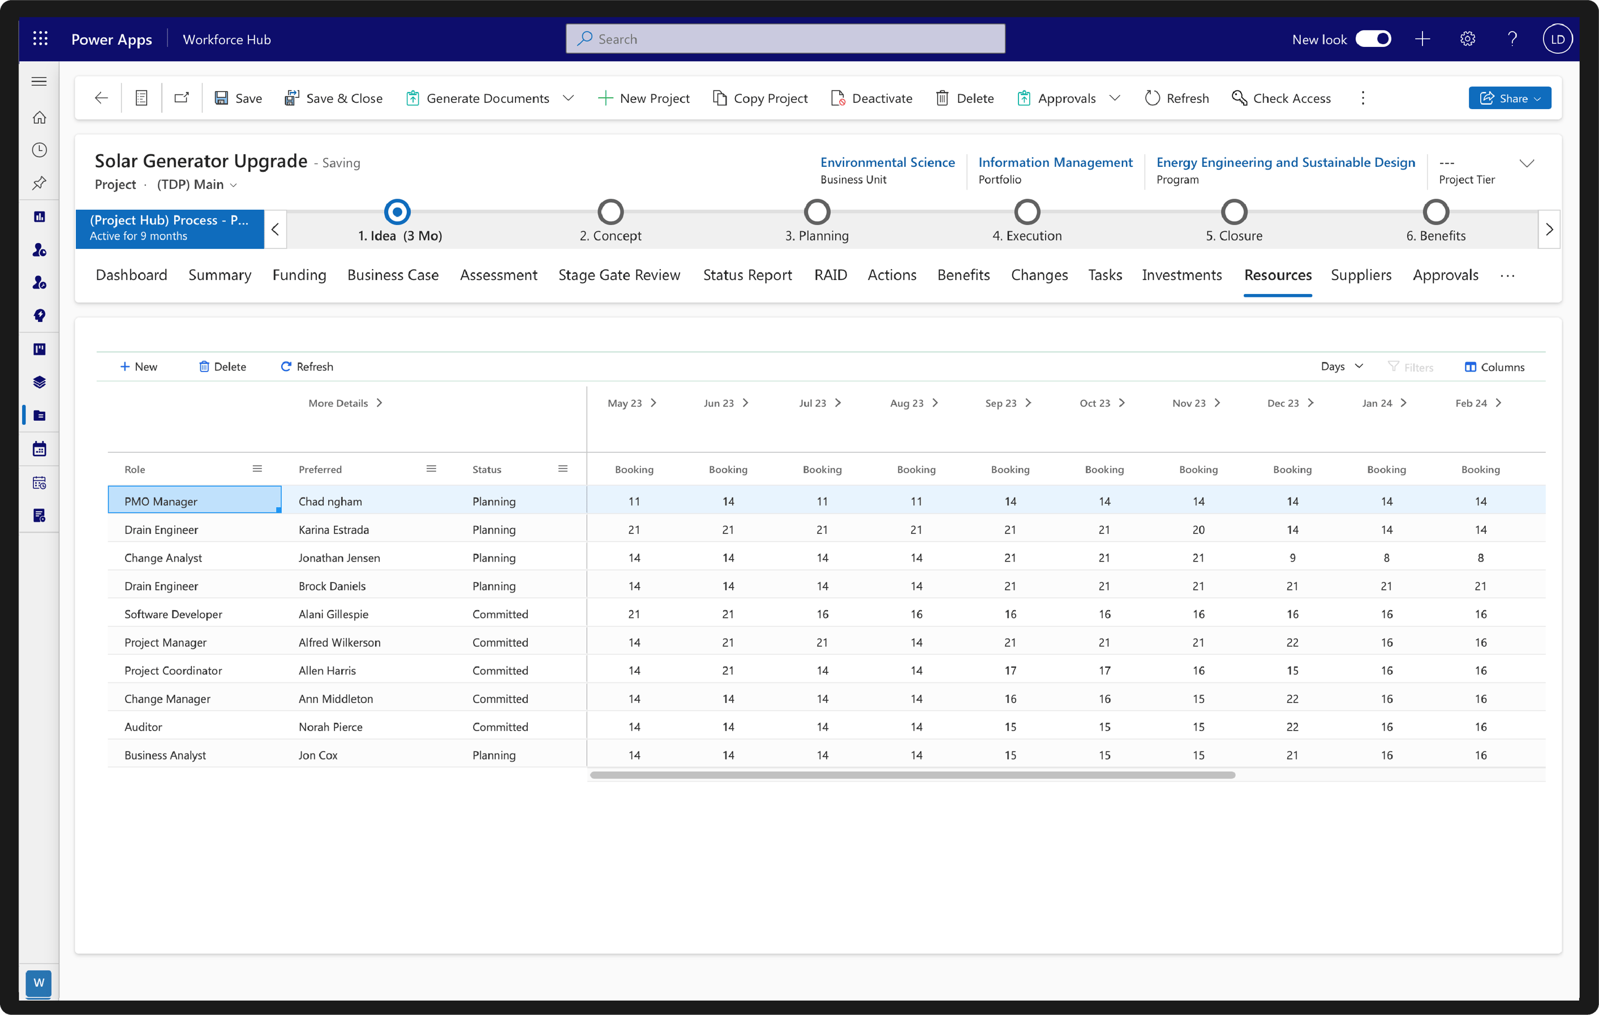Expand the header fields chevron near Project Tier
This screenshot has width=1599, height=1015.
tap(1527, 163)
